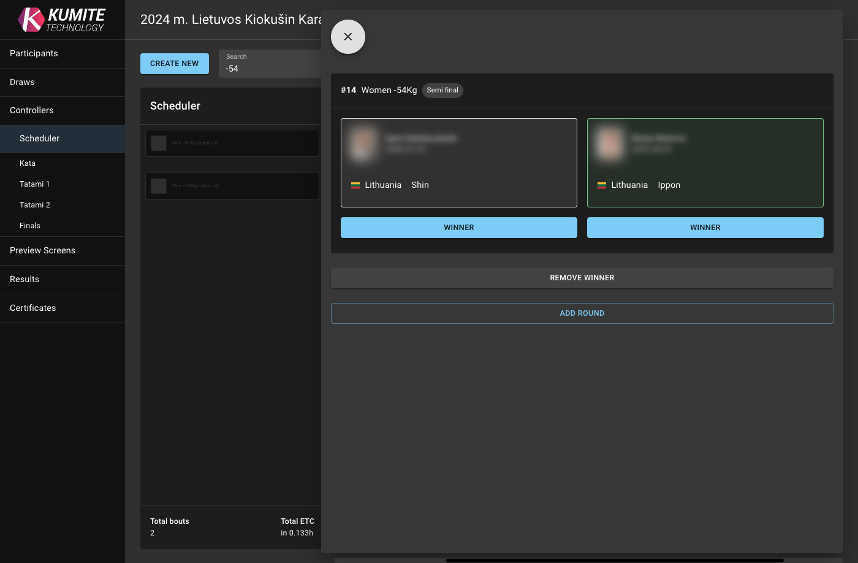Image resolution: width=858 pixels, height=563 pixels.
Task: Click the Semi final stage badge
Action: 442,90
